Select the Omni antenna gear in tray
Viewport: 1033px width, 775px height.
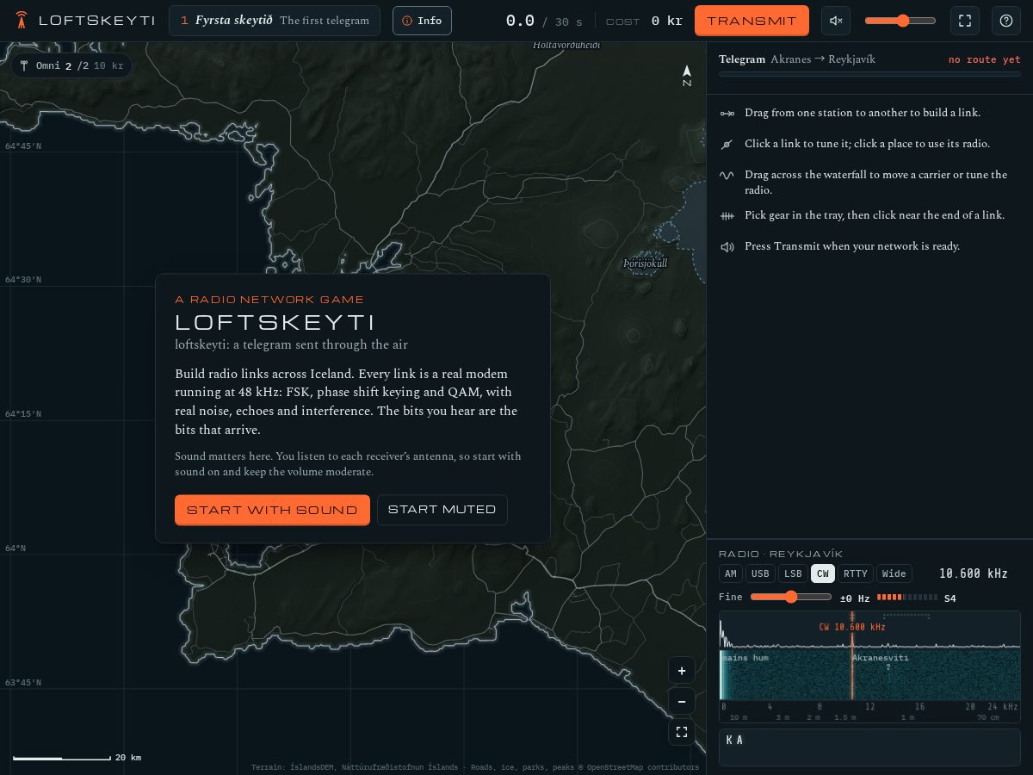tap(71, 65)
